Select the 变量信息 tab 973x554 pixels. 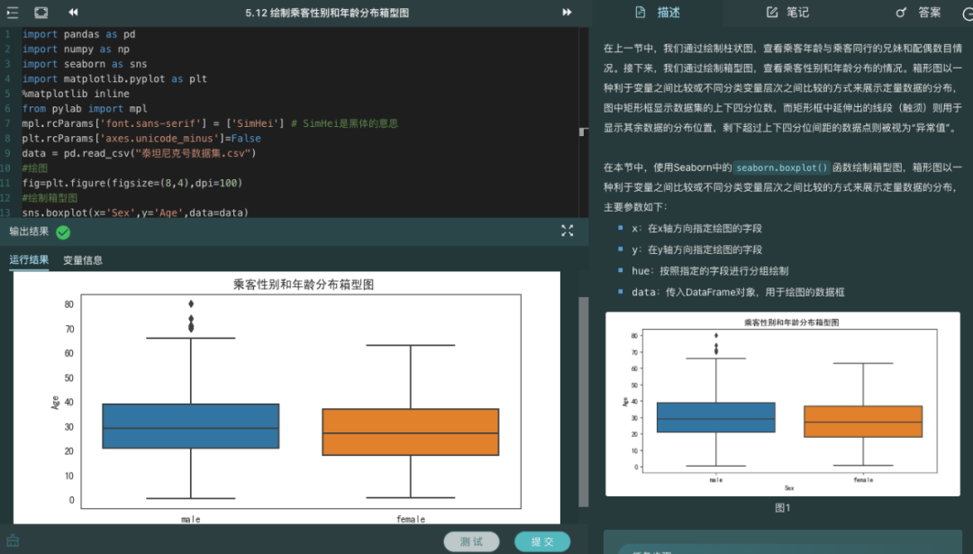[83, 260]
